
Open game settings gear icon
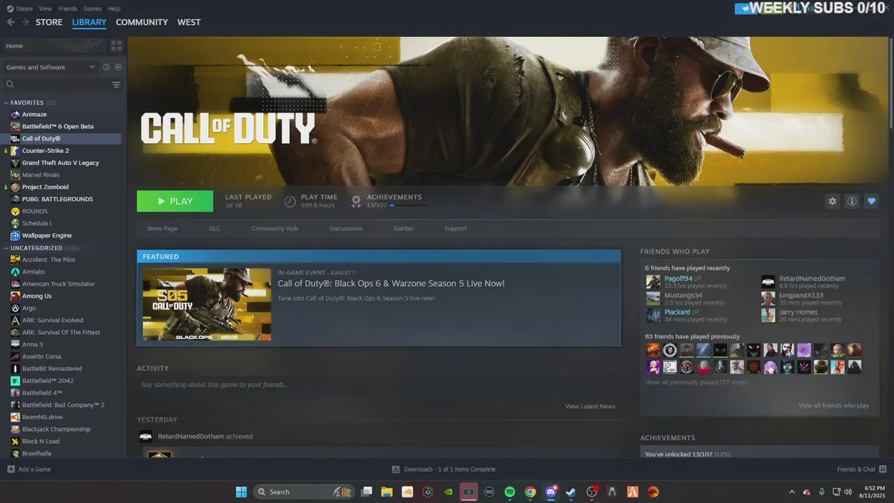tap(832, 201)
